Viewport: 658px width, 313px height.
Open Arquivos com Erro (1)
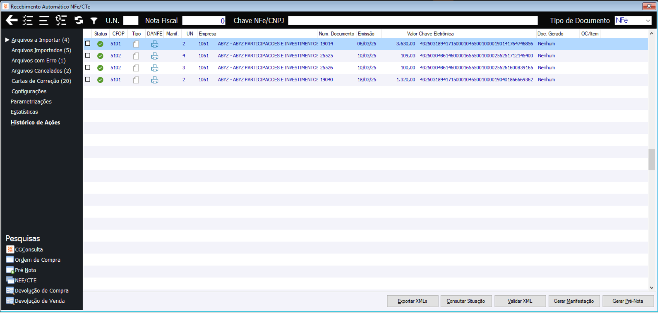38,61
